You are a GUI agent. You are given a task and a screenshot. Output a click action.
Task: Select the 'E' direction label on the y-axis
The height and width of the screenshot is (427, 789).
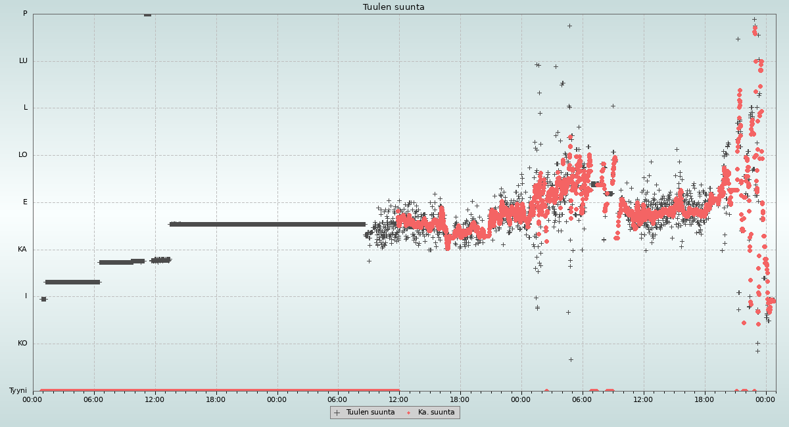[x=26, y=202]
